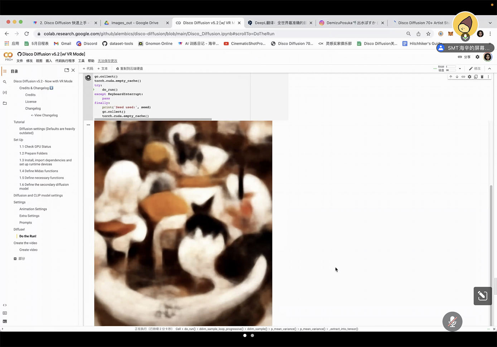Click the browser address bar URL
This screenshot has height=347, width=497.
(x=159, y=34)
